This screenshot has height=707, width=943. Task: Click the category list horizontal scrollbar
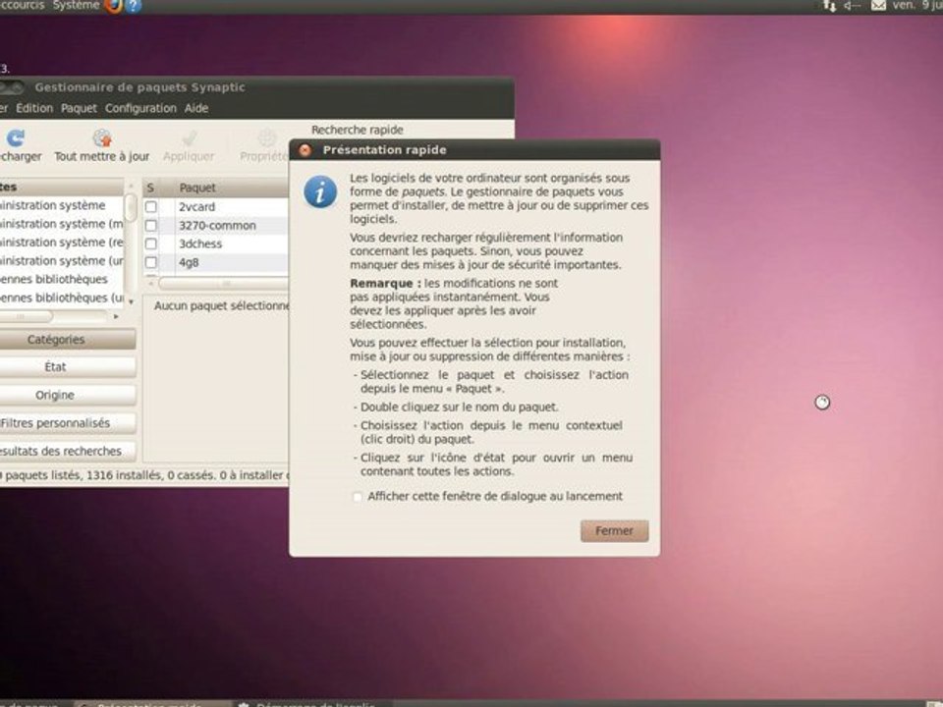[26, 316]
